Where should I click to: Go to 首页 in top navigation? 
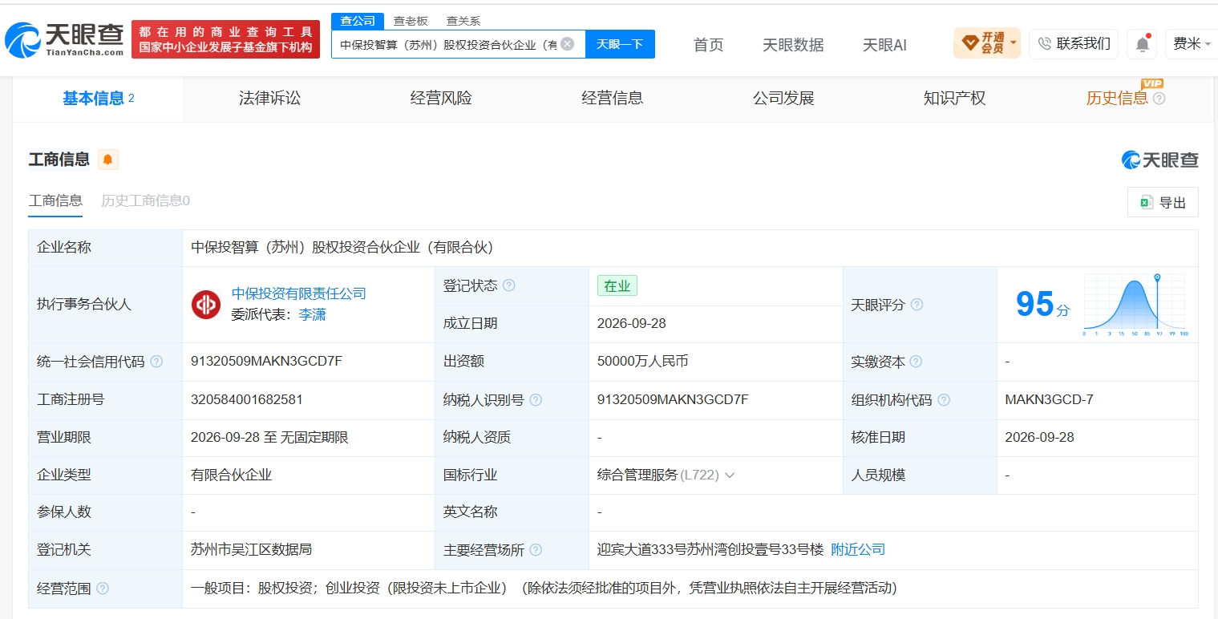click(x=708, y=45)
